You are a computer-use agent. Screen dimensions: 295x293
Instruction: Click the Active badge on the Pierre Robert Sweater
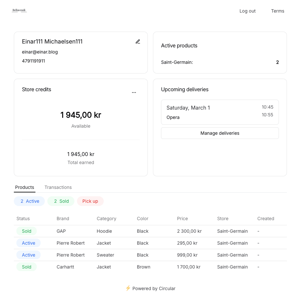[x=28, y=255]
